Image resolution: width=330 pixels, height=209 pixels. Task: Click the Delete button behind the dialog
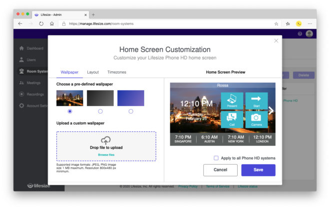coord(304,75)
